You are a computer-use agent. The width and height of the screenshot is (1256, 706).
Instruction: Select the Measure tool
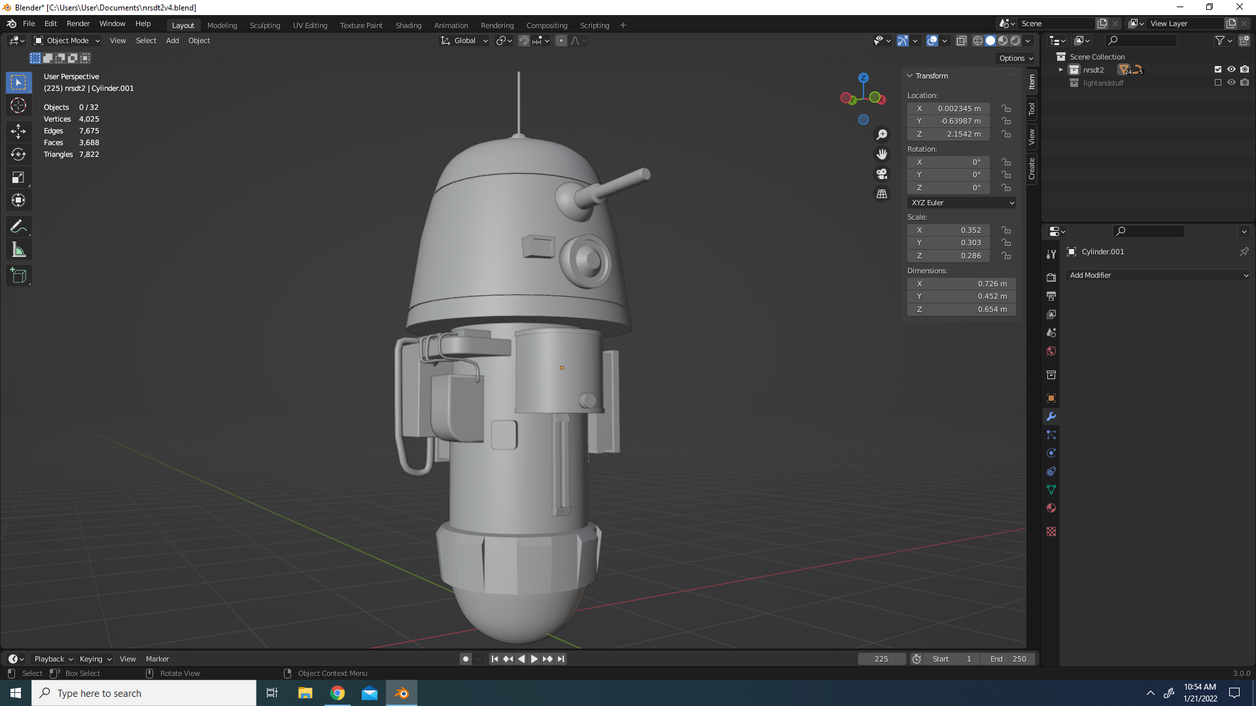pyautogui.click(x=18, y=250)
